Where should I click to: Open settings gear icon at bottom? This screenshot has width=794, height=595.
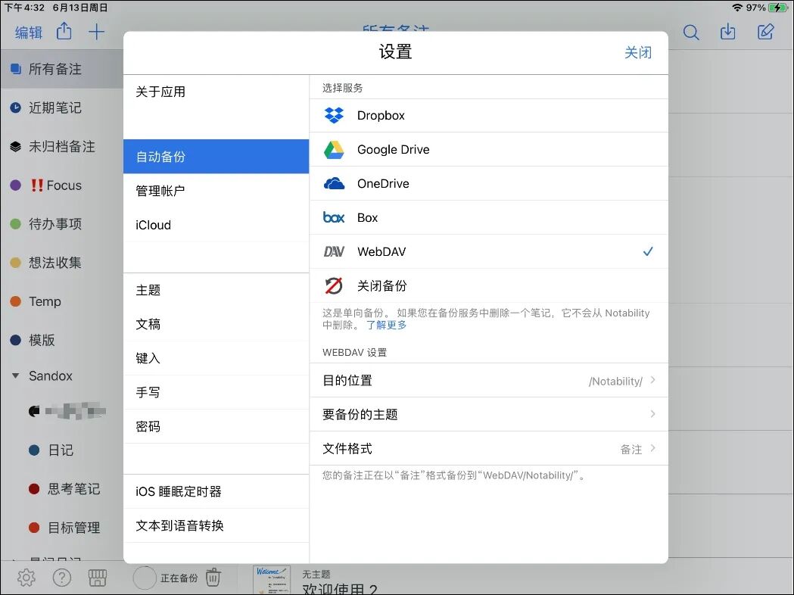(x=26, y=578)
